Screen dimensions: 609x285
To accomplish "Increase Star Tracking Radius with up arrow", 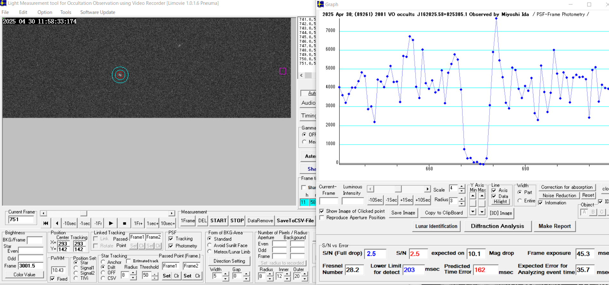I will click(133, 273).
